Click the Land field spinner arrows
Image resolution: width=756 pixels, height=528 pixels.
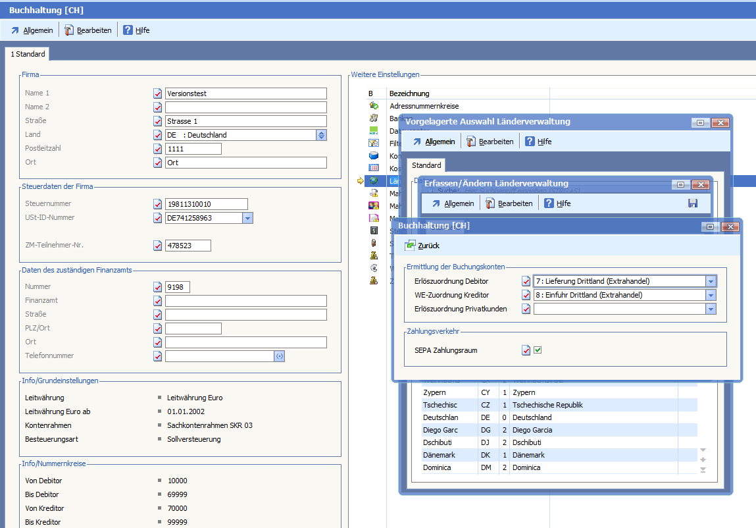click(321, 135)
